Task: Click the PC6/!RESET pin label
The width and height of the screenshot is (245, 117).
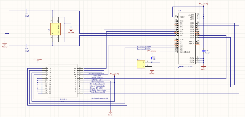Action: click(185, 52)
